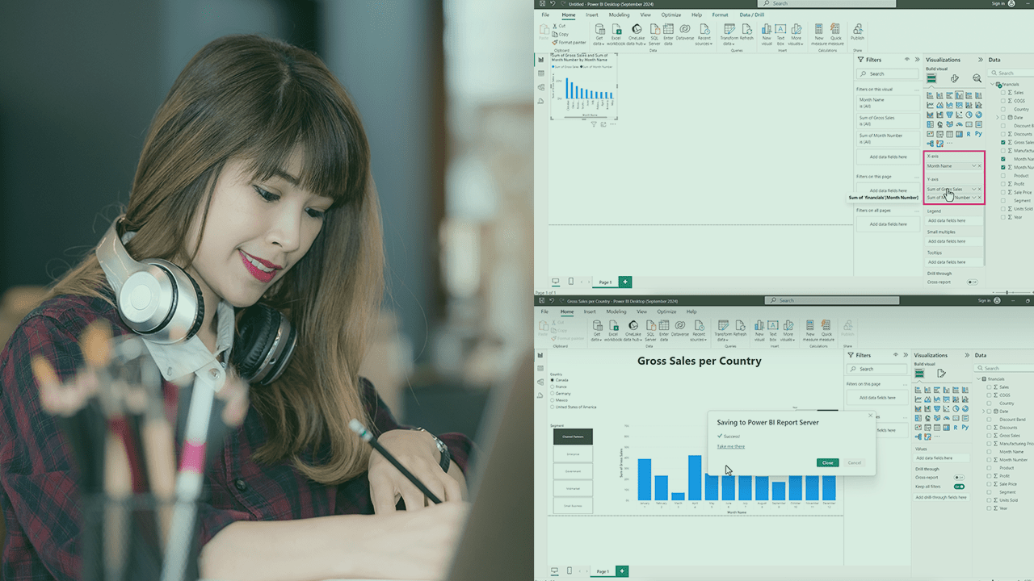
Task: Open the Sum of Gross Sales dropdown
Action: (974, 189)
